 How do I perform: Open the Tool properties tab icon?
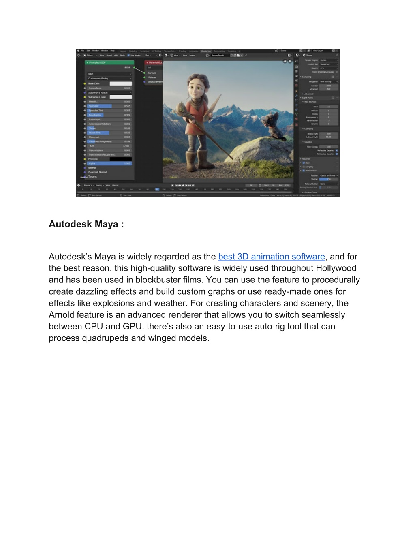[297, 61]
